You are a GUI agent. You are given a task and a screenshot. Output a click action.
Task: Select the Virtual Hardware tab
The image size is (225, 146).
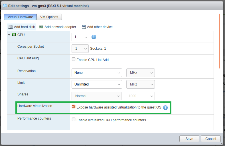(x=20, y=17)
